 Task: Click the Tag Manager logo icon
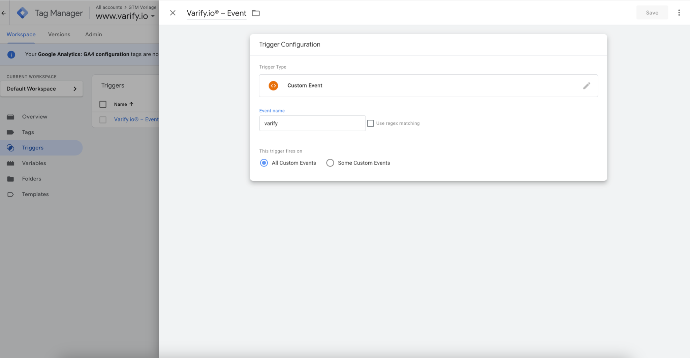pyautogui.click(x=23, y=13)
